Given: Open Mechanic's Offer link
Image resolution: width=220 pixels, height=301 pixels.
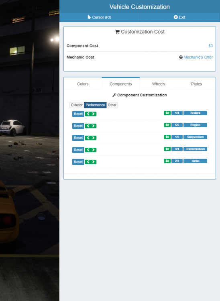Looking at the screenshot, I should point(198,57).
